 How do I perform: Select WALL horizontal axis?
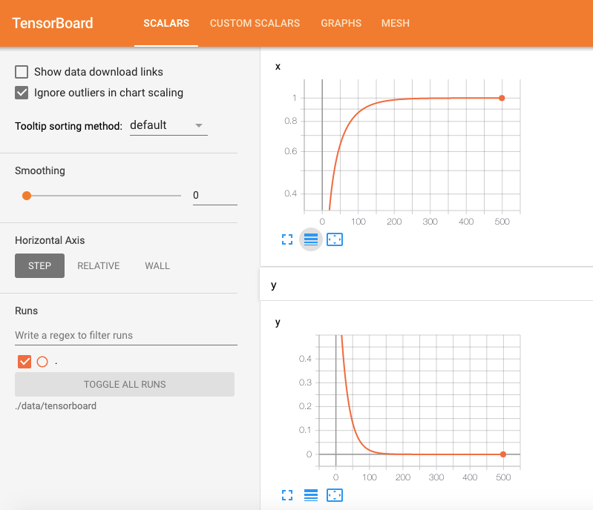pos(157,266)
